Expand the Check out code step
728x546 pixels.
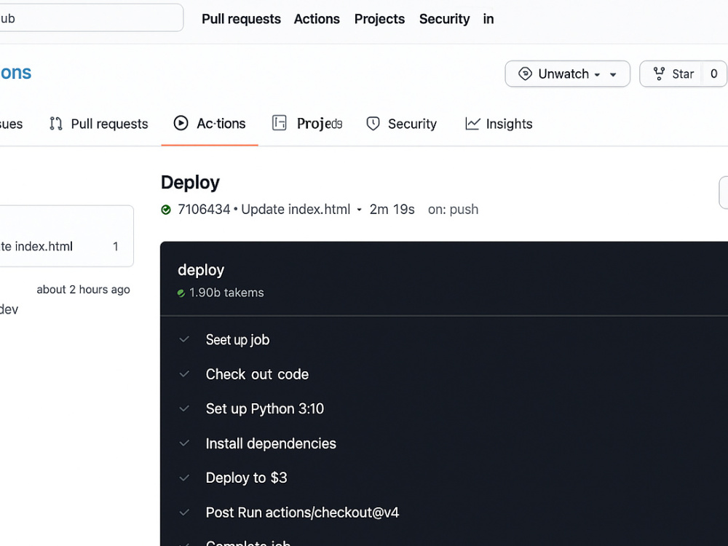(x=257, y=374)
